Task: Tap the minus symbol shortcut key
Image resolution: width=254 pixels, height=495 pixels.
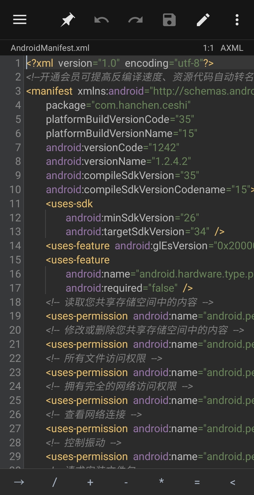Action: (126, 482)
